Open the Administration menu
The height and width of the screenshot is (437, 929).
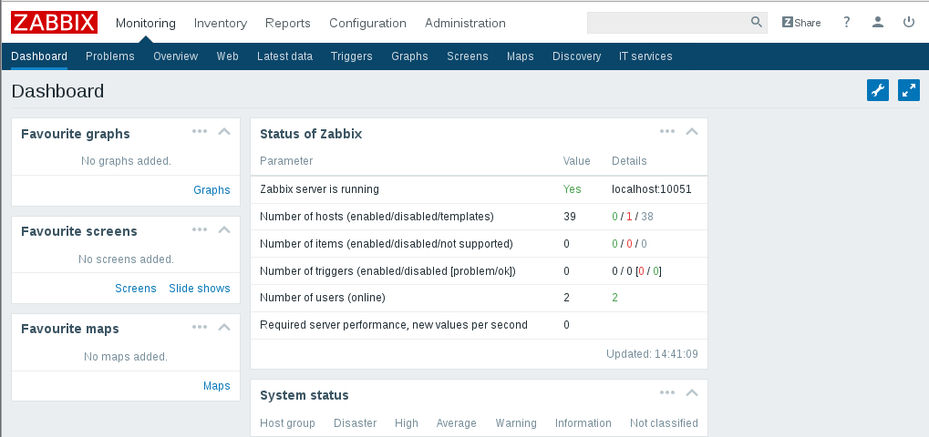point(465,23)
